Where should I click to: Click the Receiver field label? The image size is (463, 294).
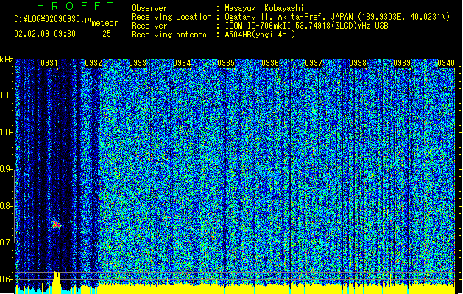tap(149, 26)
